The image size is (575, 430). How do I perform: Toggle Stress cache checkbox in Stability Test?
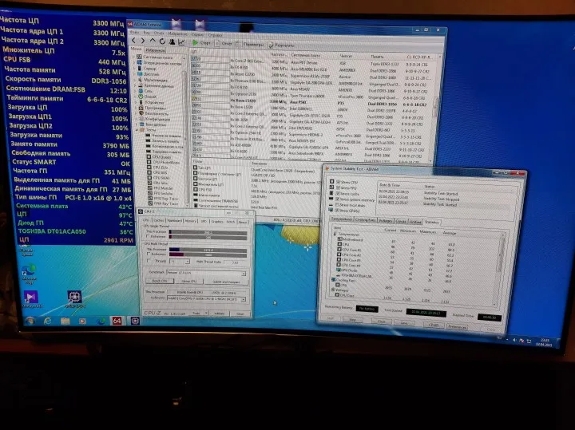pyautogui.click(x=337, y=193)
